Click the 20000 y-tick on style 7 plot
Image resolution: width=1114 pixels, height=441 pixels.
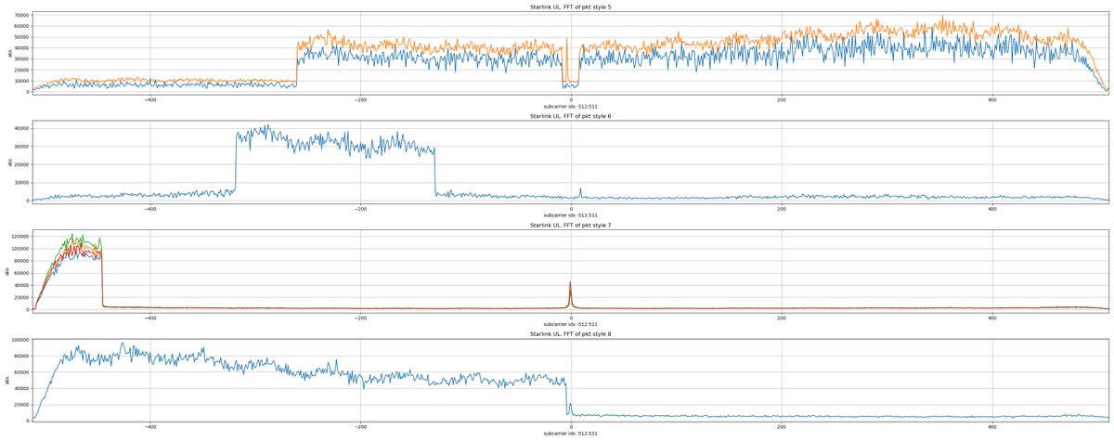tap(20, 297)
